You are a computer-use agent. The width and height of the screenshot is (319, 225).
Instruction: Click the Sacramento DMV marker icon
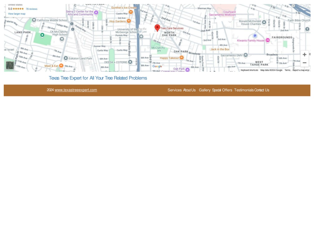245,55
